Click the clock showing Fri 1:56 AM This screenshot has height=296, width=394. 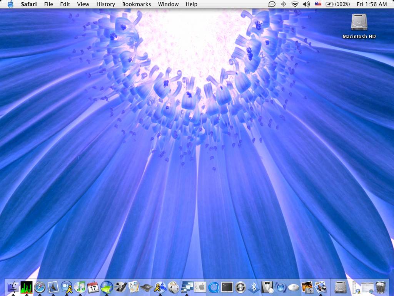point(372,4)
